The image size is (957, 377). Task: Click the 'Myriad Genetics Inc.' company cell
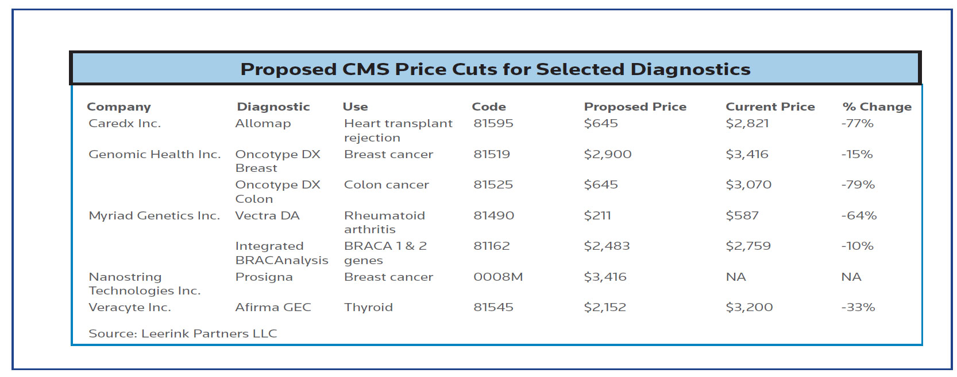(154, 215)
